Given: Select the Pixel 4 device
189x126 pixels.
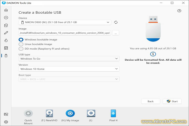Looking at the screenshot, I should [x=113, y=115].
